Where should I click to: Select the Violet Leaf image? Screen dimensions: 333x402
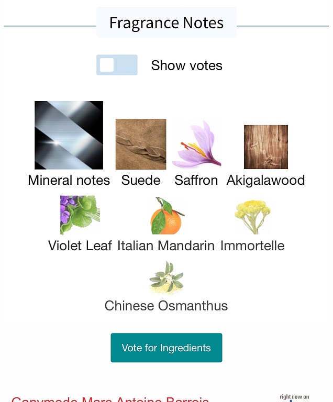(x=80, y=215)
